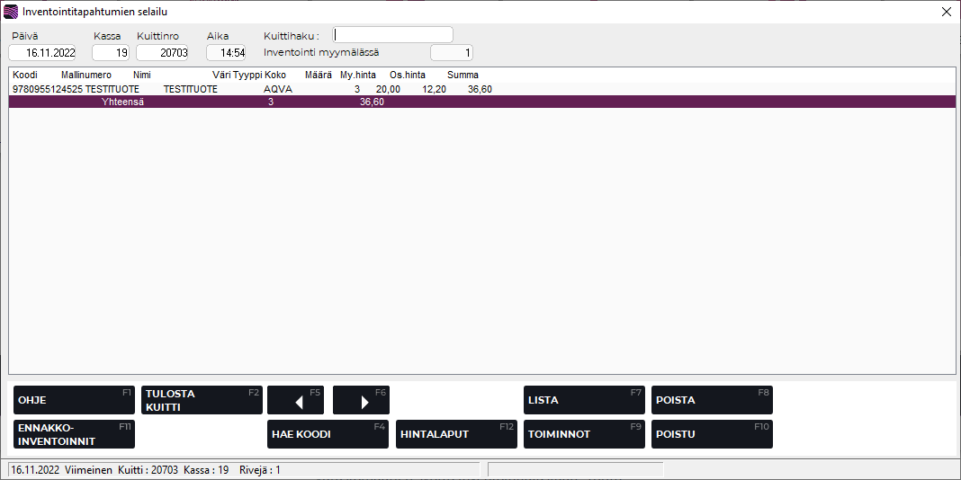Click the application icon in title bar
Image resolution: width=961 pixels, height=480 pixels.
pos(11,12)
